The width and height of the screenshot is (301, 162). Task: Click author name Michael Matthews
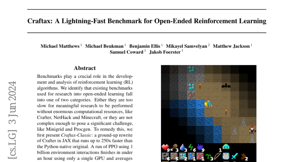60,46
